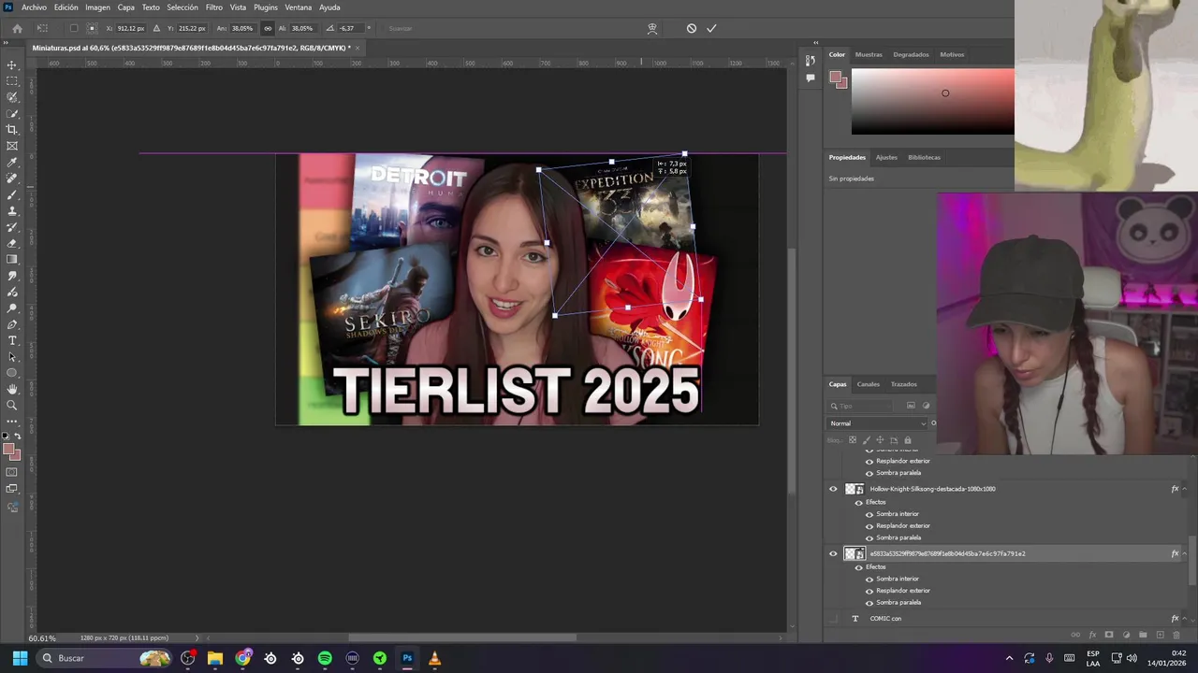Hide the Hollow-Knight-Silksong layer
Image resolution: width=1198 pixels, height=673 pixels.
click(833, 489)
